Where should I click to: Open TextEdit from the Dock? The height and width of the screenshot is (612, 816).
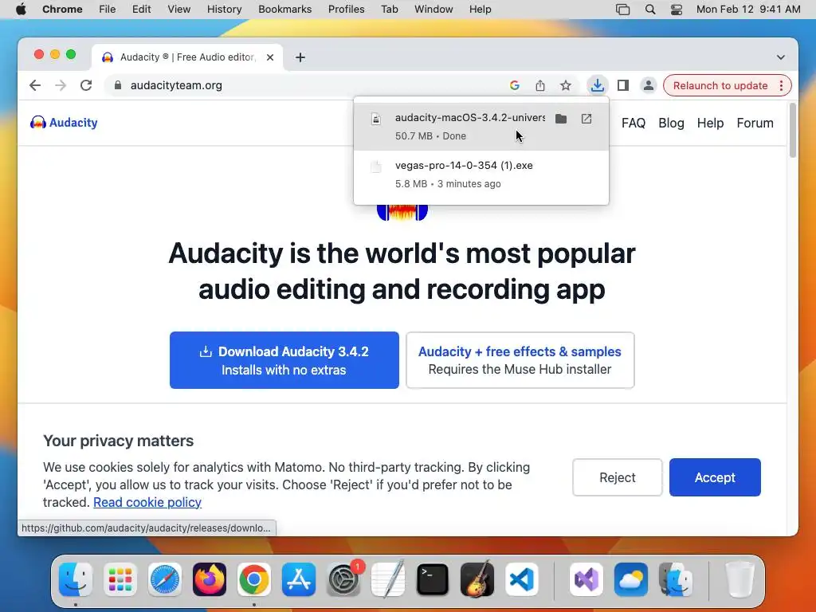(x=388, y=579)
